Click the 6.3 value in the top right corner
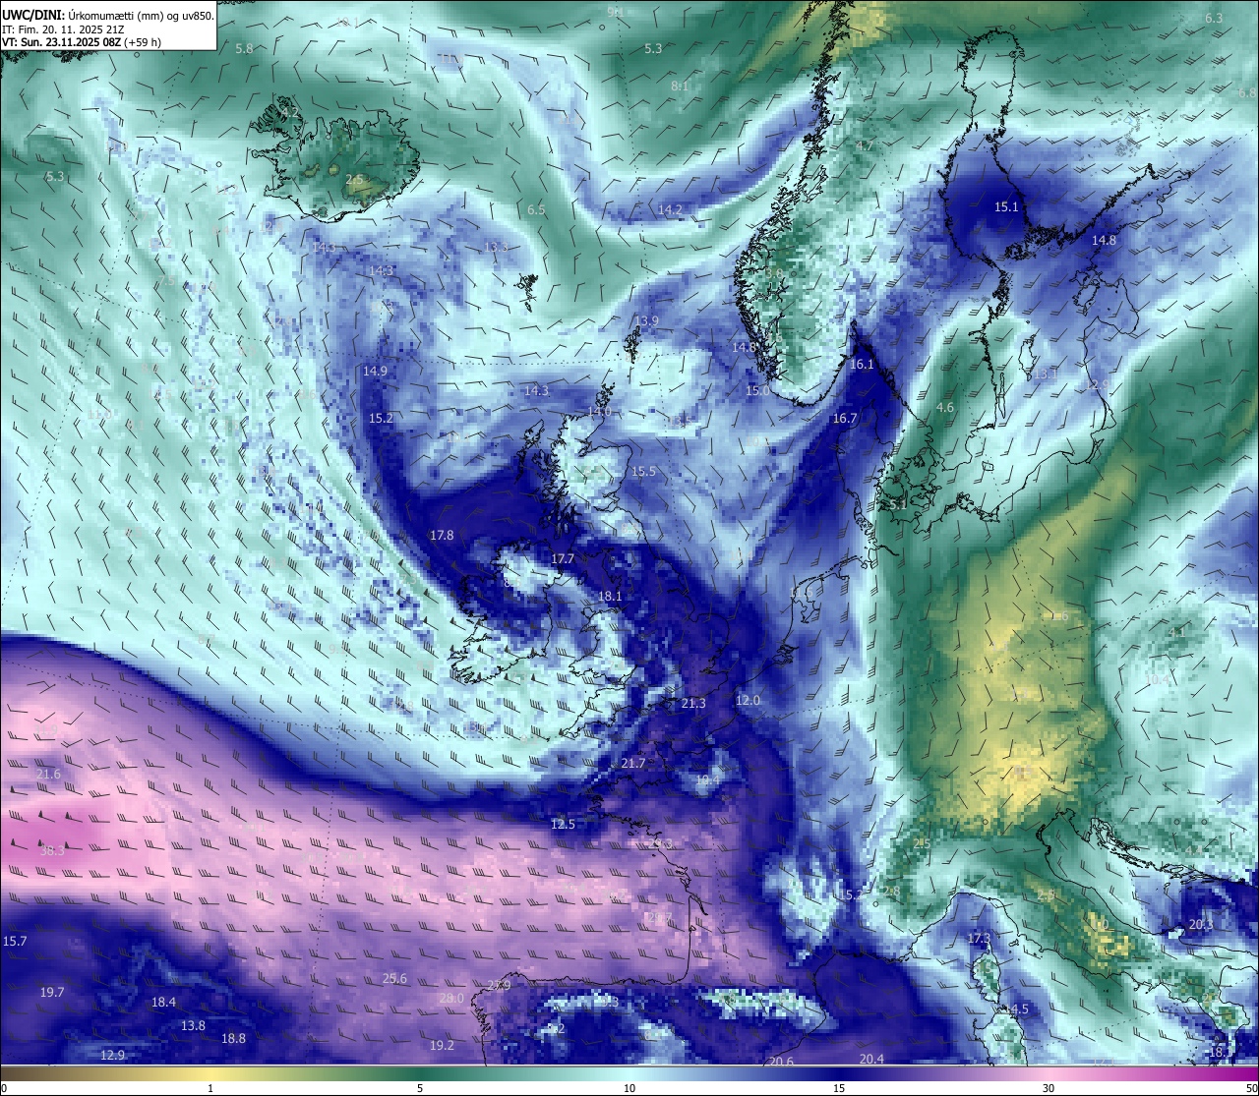The width and height of the screenshot is (1259, 1096). click(1214, 19)
